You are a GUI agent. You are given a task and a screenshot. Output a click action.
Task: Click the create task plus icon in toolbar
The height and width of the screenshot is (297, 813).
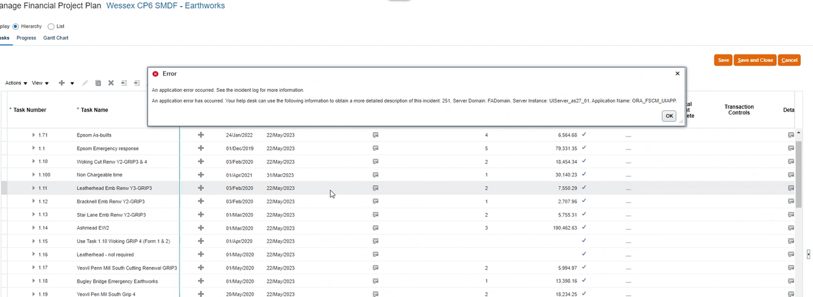pyautogui.click(x=61, y=83)
